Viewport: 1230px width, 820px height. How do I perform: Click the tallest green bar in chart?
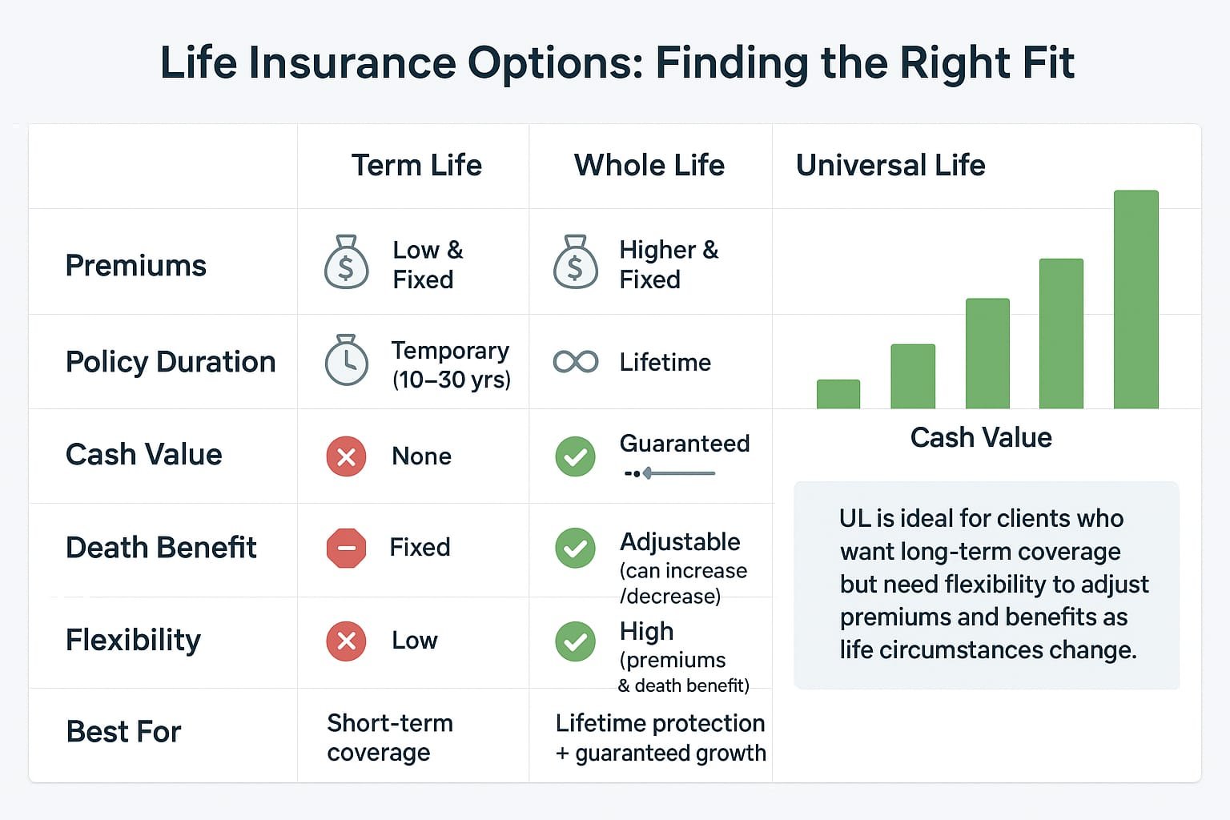pos(1136,300)
